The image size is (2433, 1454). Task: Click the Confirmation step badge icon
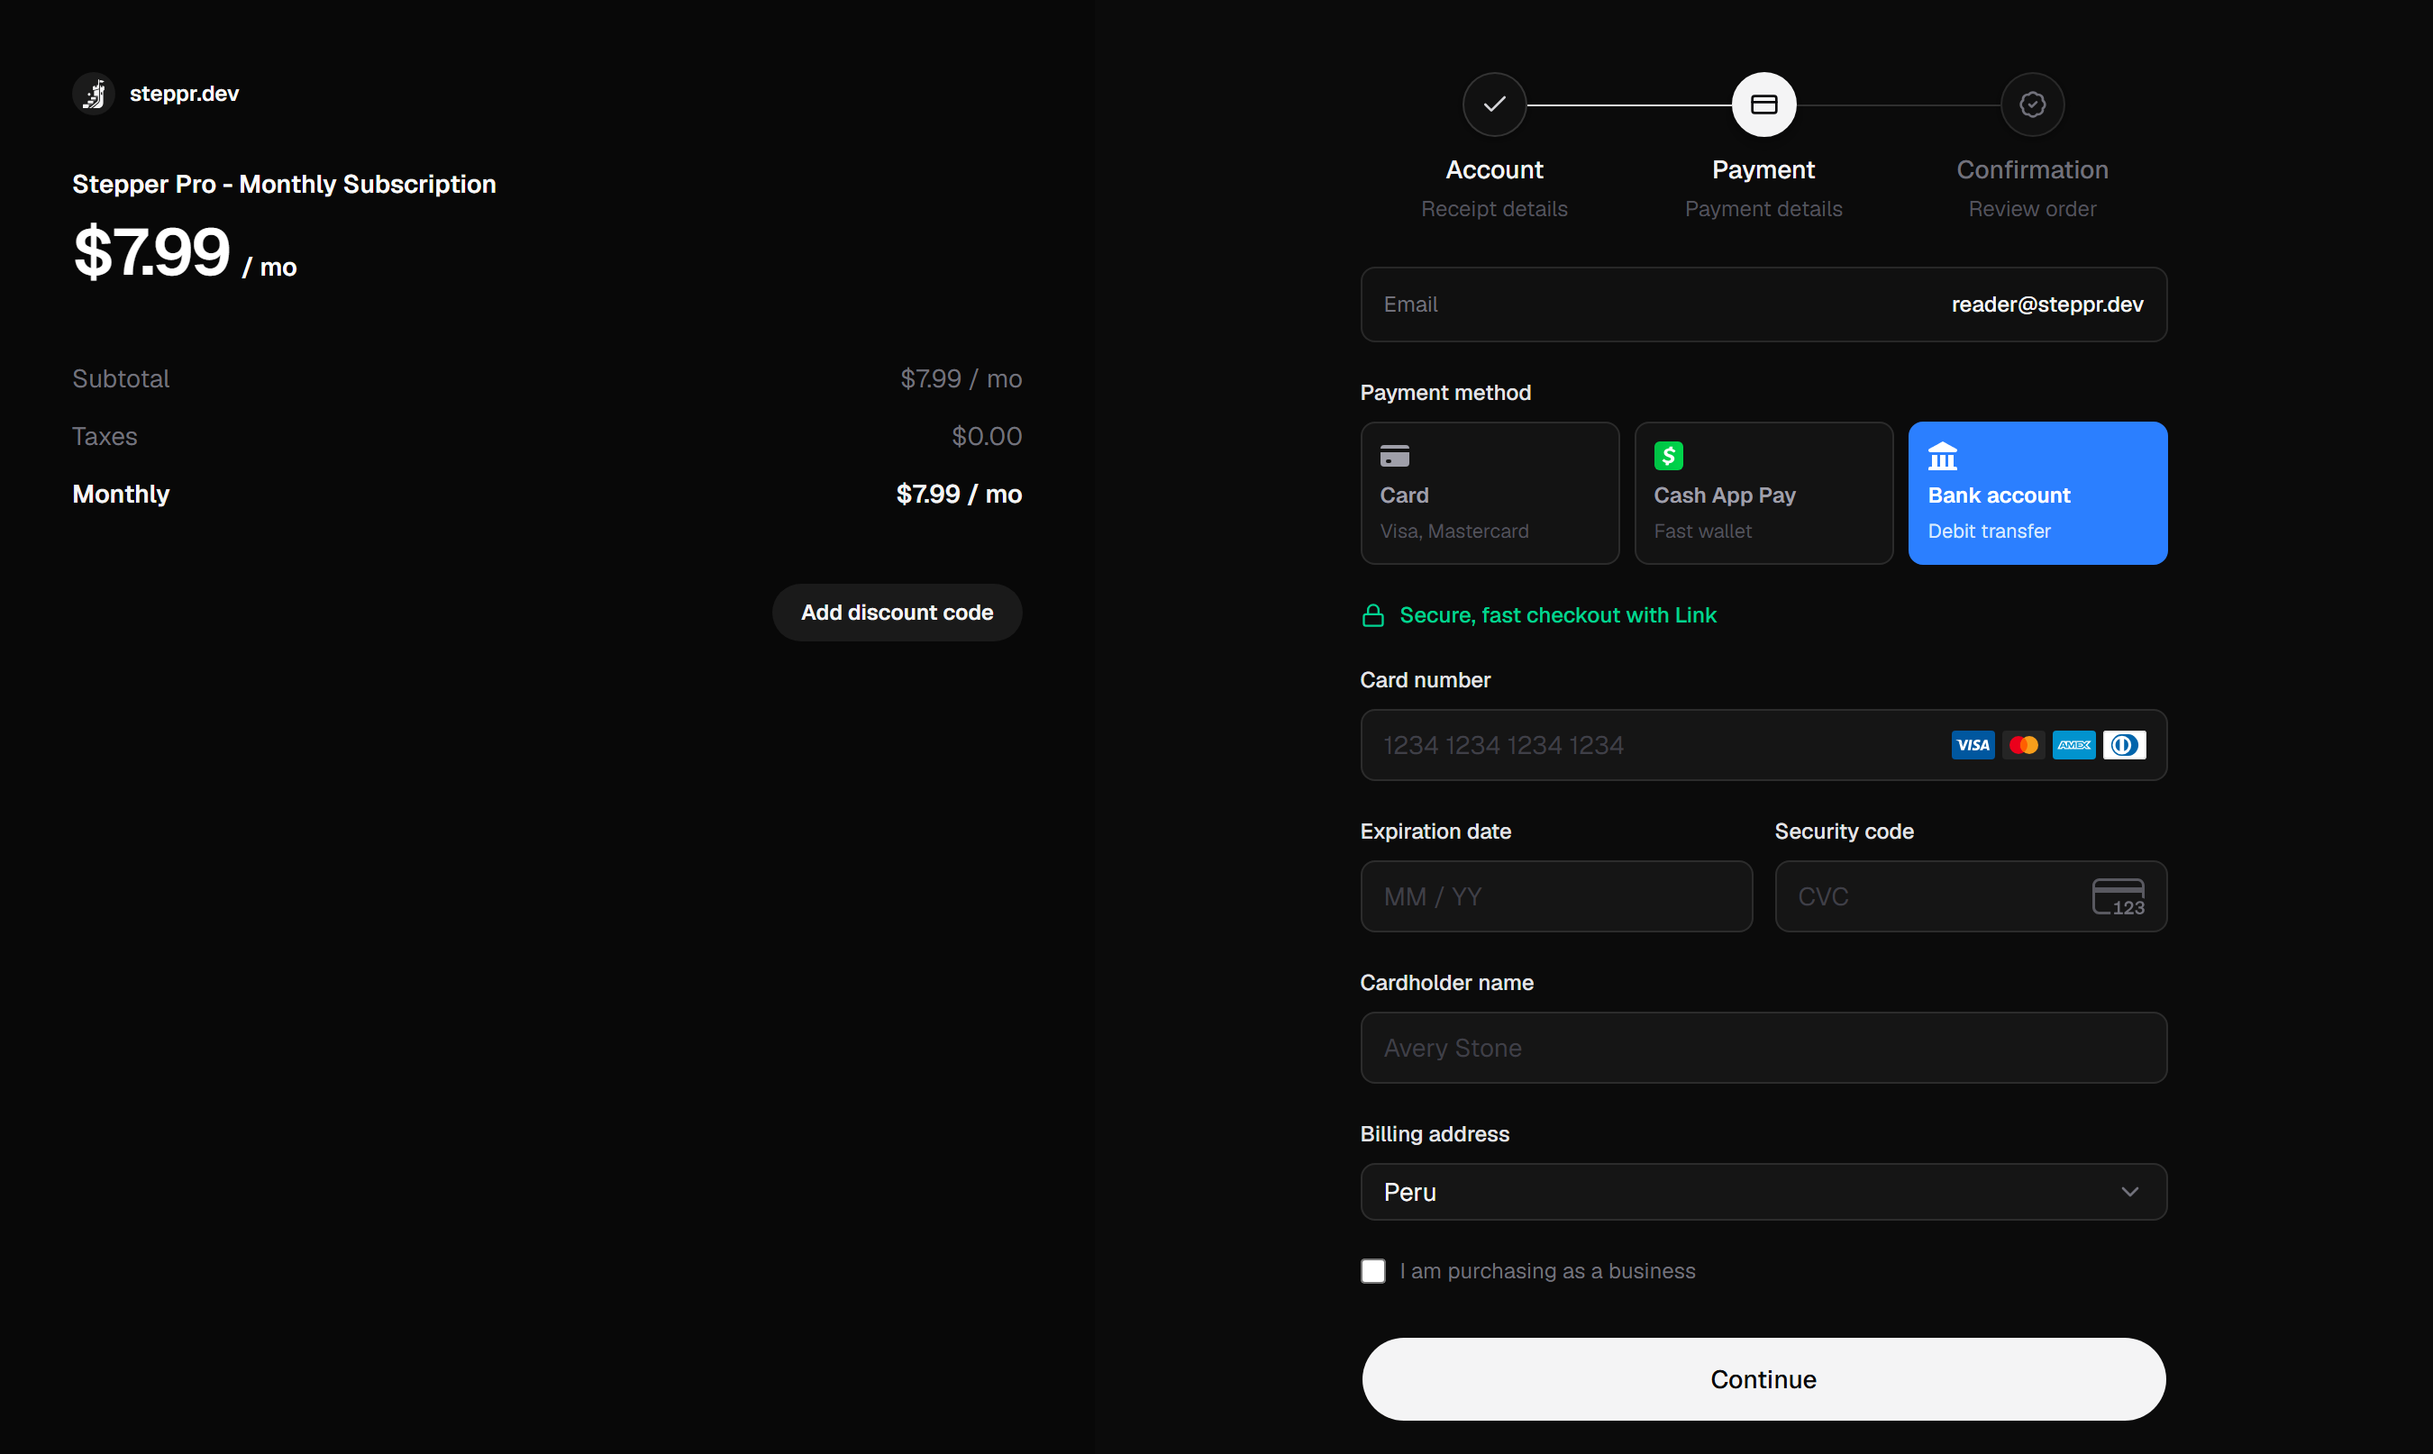point(2032,104)
